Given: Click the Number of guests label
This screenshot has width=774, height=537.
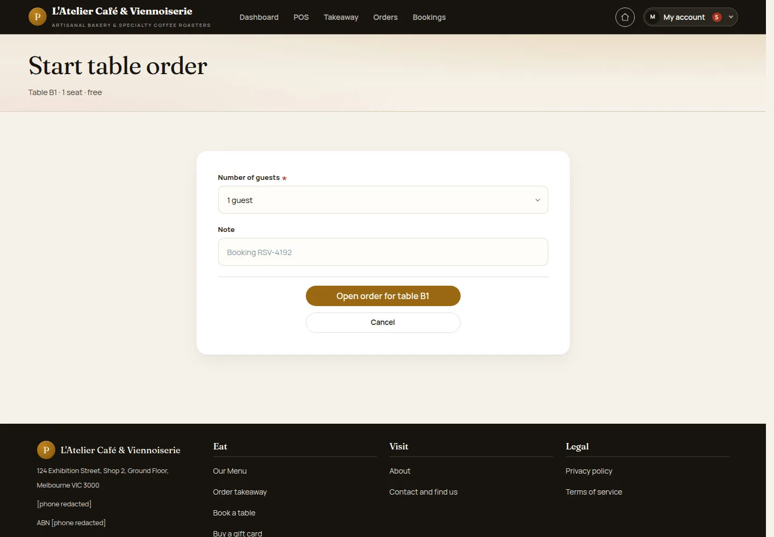Looking at the screenshot, I should (249, 178).
